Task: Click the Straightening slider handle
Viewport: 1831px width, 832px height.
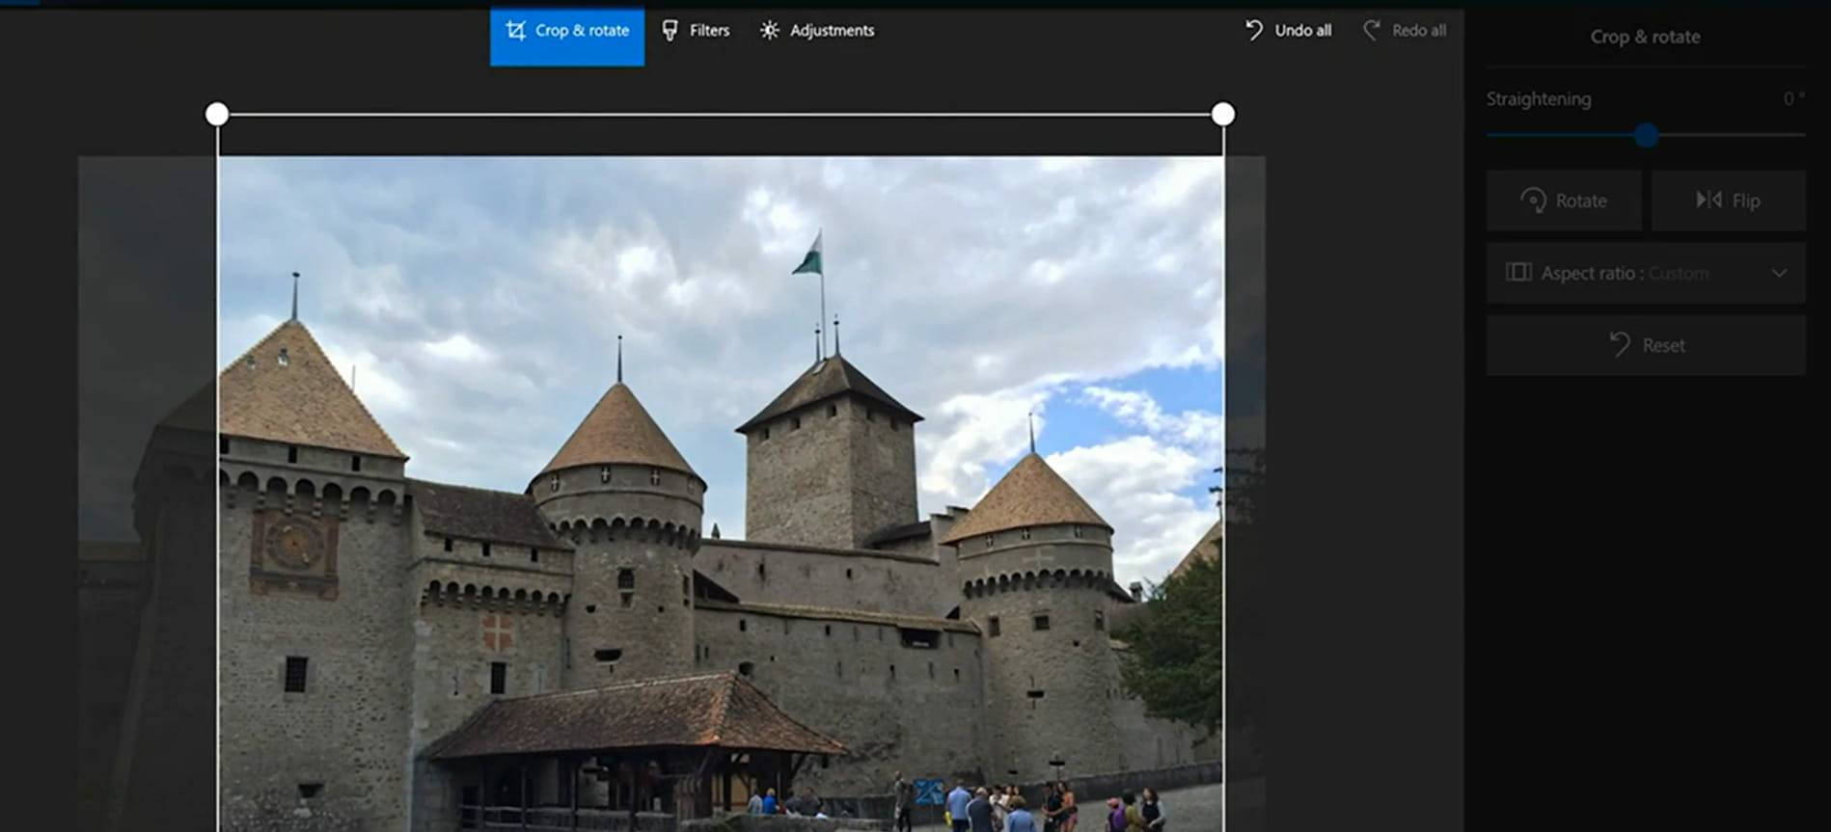Action: 1646,135
